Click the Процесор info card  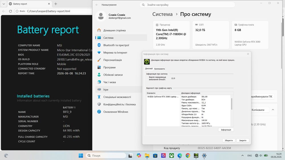pos(171,35)
